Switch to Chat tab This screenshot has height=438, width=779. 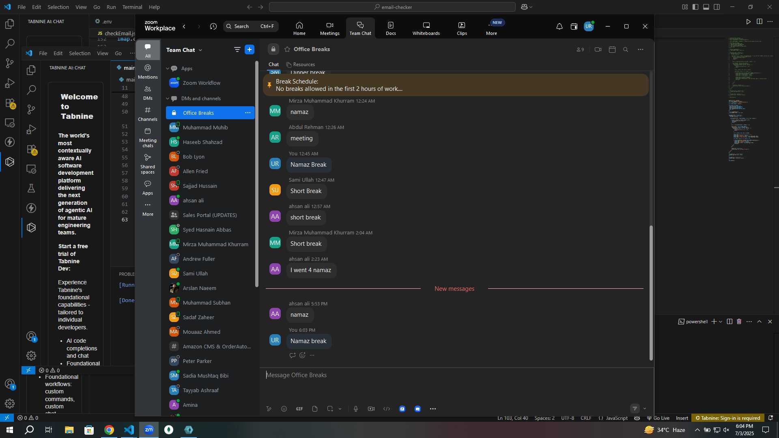273,64
